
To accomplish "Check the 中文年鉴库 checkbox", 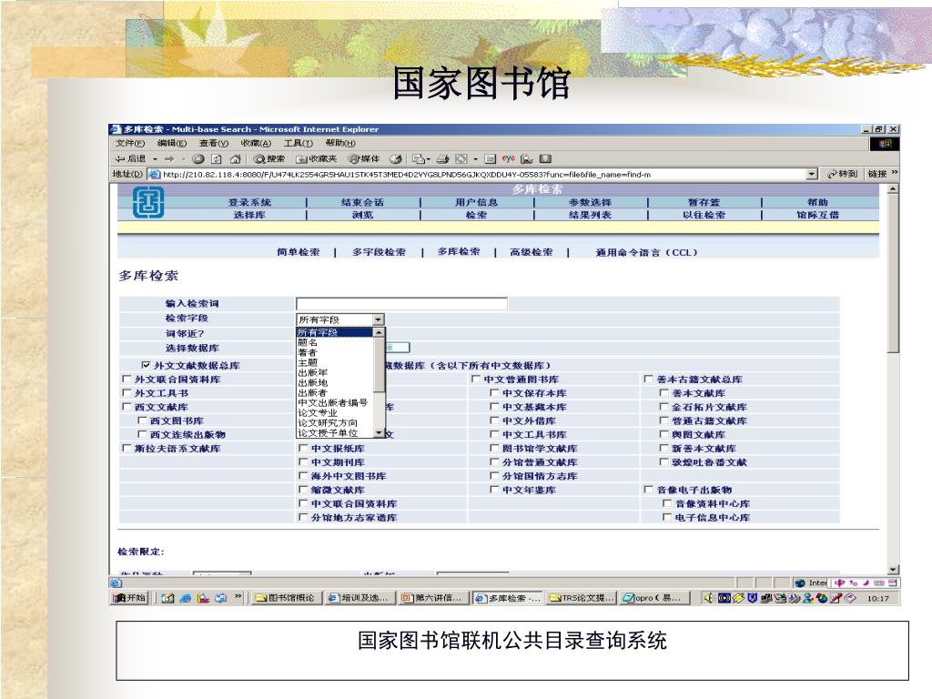I will (494, 489).
